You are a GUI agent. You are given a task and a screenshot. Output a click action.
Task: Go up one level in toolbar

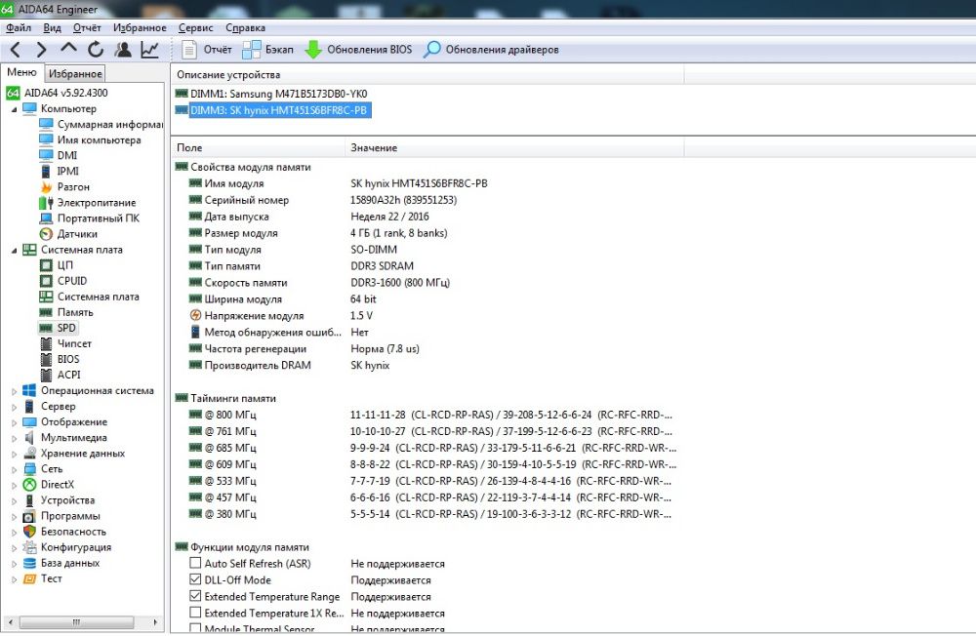(x=68, y=49)
